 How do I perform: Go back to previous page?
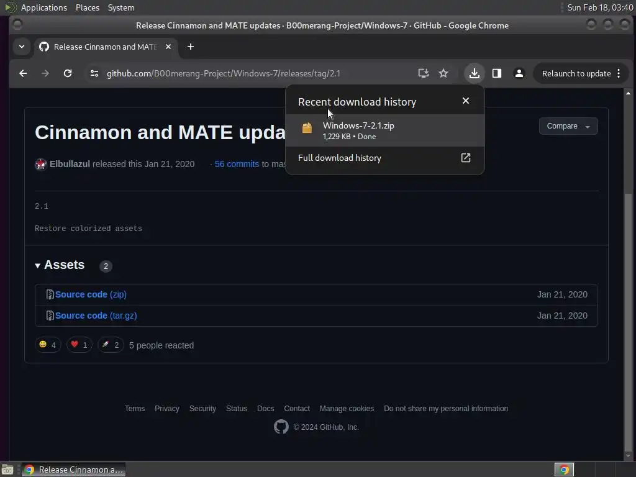tap(23, 73)
